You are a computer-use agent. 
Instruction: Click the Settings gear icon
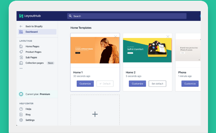(x=21, y=120)
